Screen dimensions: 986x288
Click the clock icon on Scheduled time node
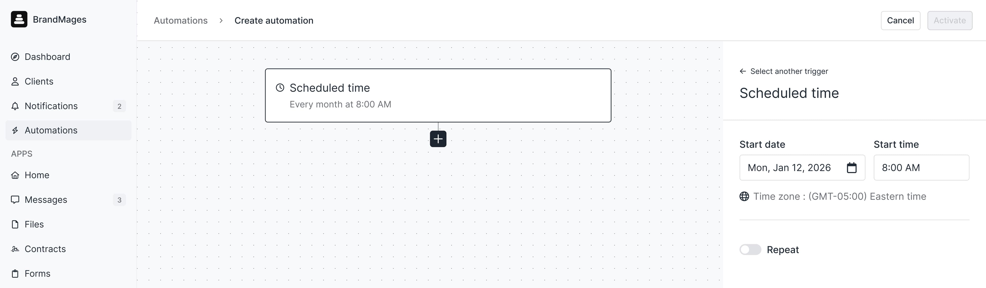tap(280, 88)
